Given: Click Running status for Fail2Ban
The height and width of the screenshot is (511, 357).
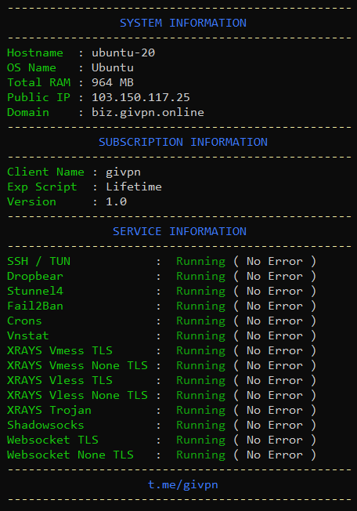Looking at the screenshot, I should click(200, 306).
